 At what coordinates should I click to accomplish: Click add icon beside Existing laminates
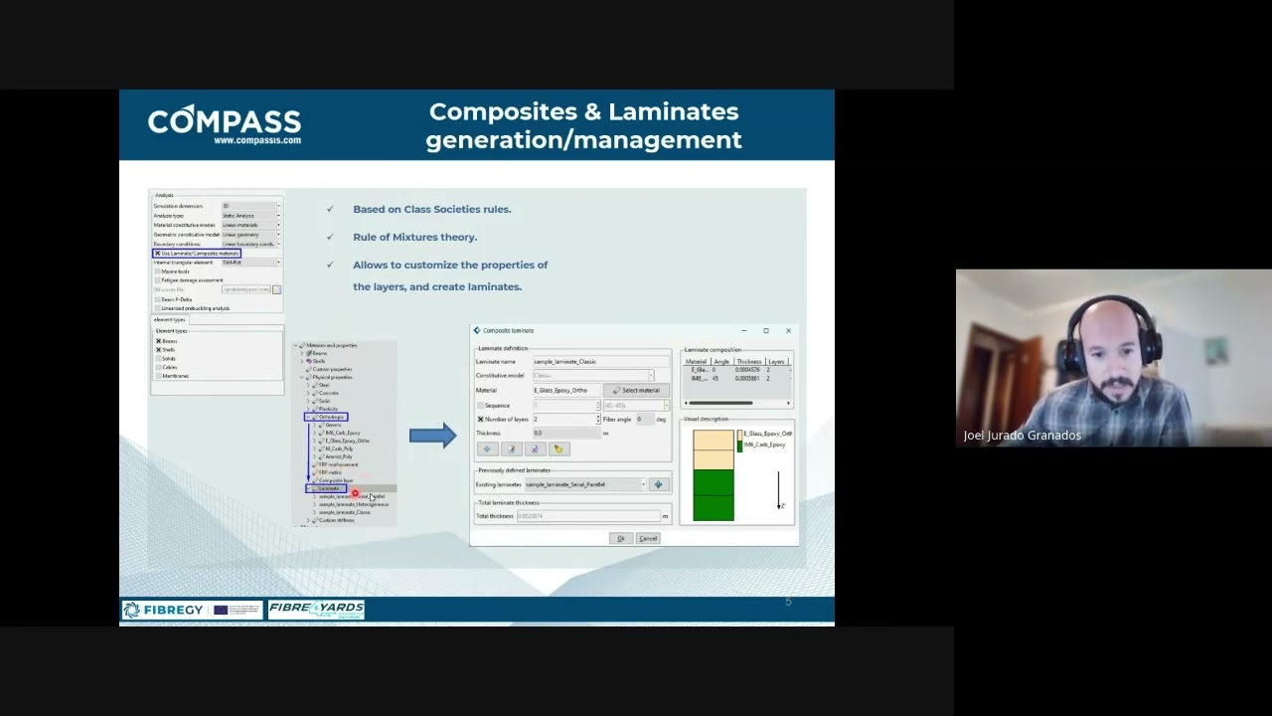click(x=658, y=484)
